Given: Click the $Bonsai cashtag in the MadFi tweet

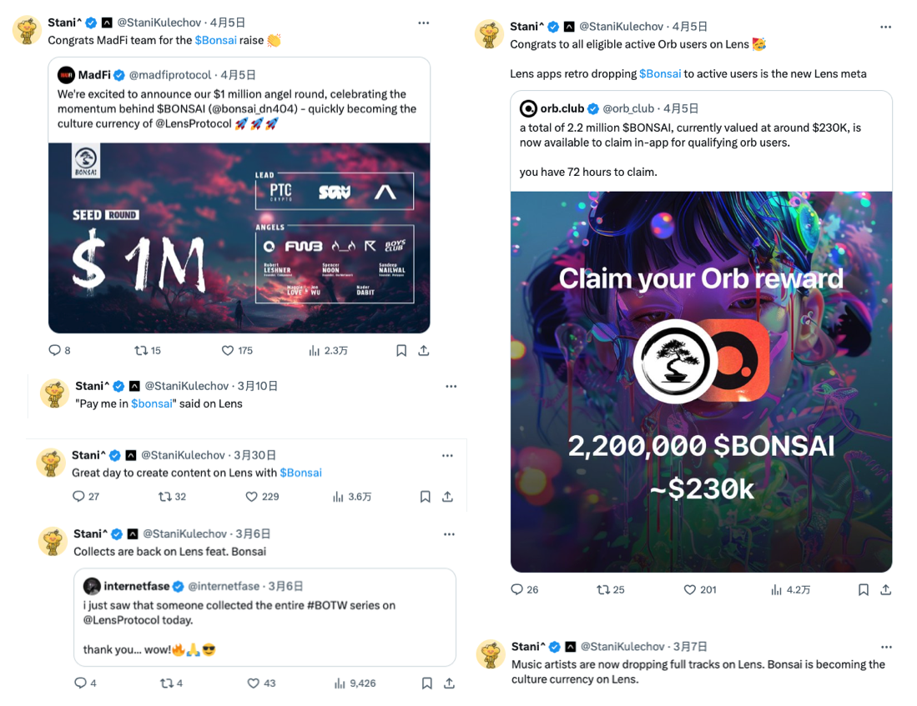Looking at the screenshot, I should tap(215, 40).
